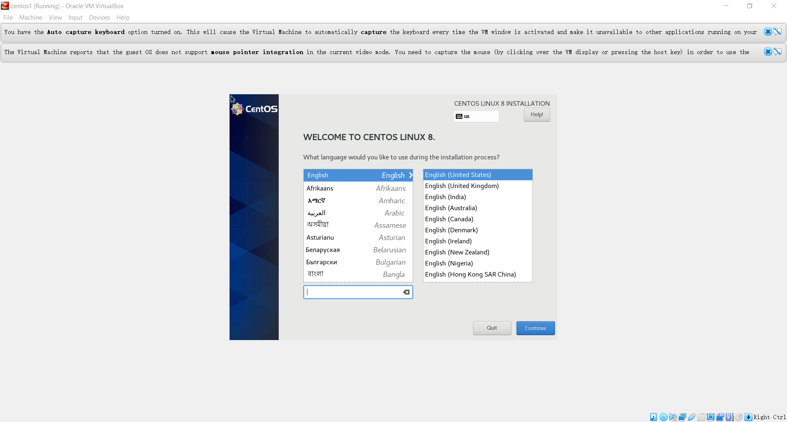787x422 pixels.
Task: Select English (Hong Kong SAR China) locale
Action: 478,275
